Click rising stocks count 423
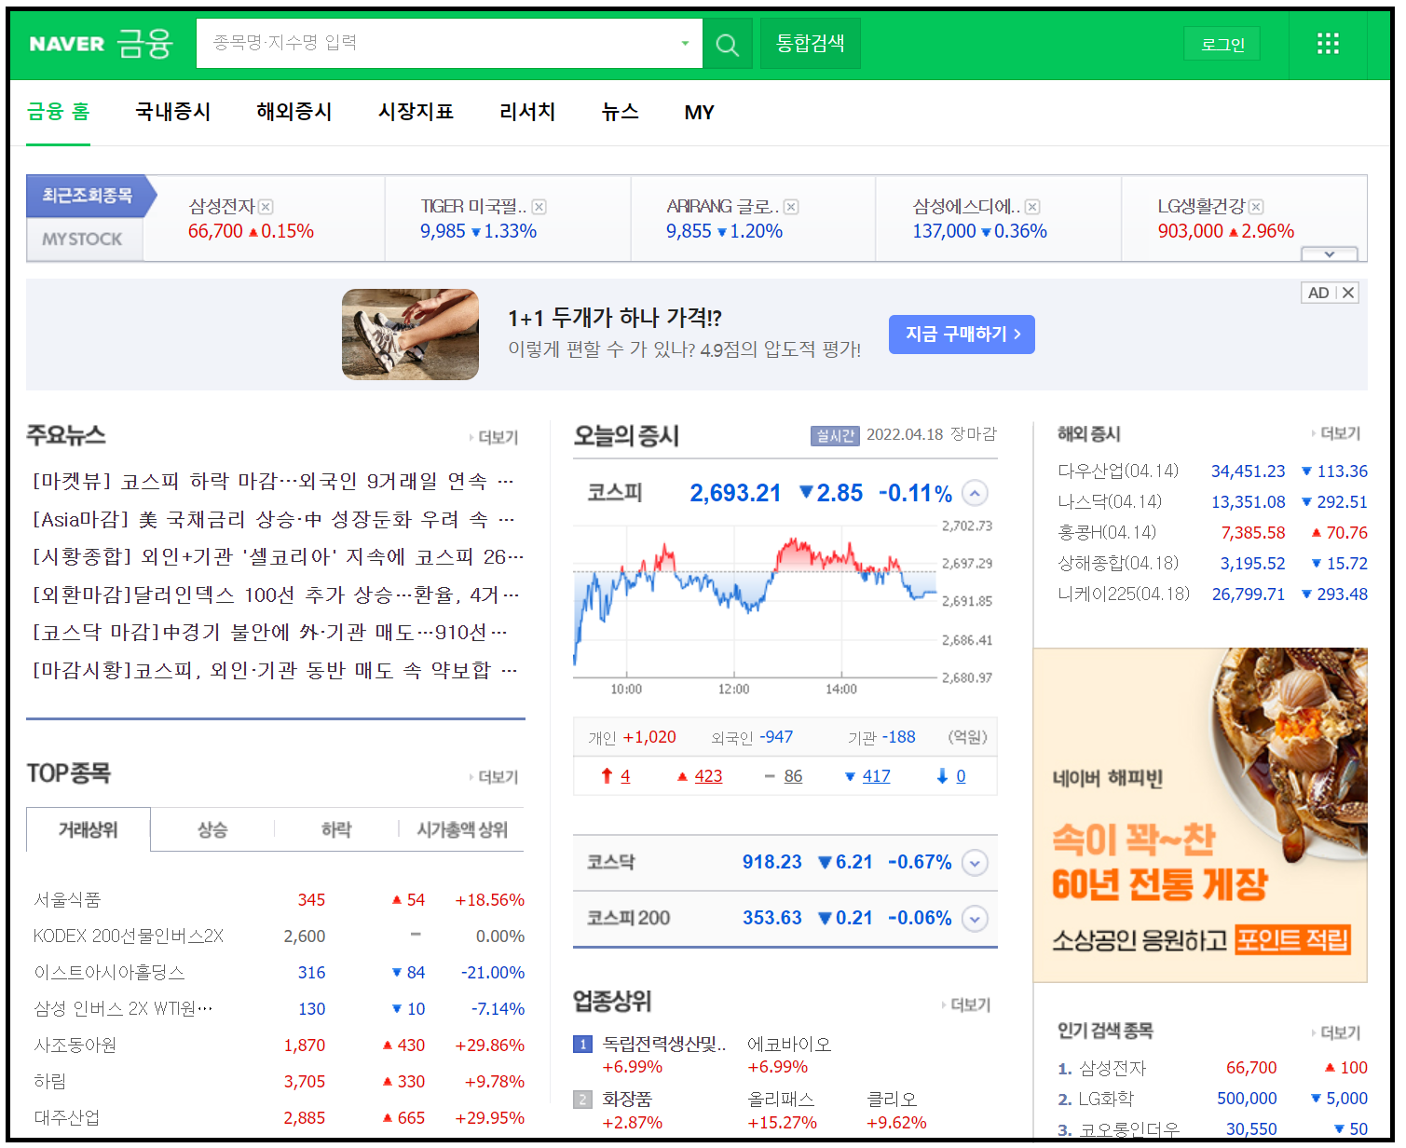 708,776
